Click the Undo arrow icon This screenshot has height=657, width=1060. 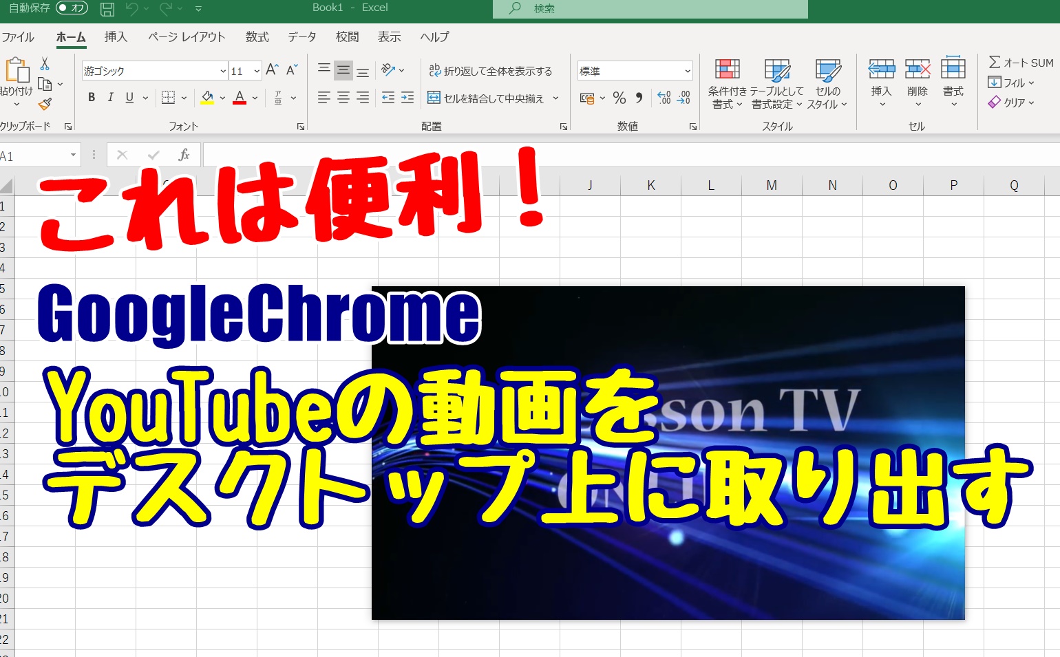coord(132,8)
